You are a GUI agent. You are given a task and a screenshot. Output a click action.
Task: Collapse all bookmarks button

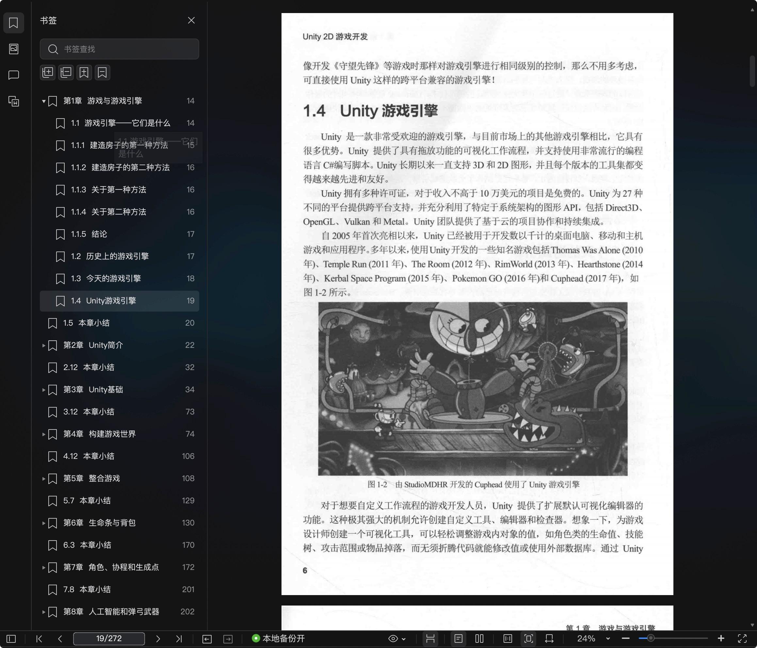pyautogui.click(x=66, y=73)
